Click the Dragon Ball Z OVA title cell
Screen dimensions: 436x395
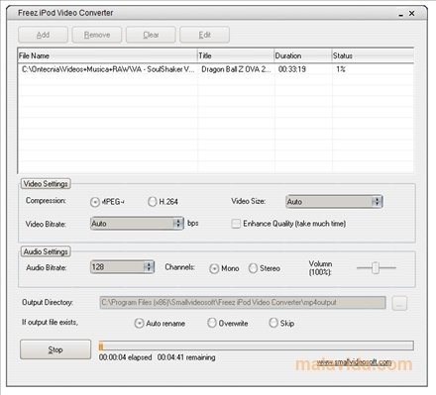[x=236, y=69]
